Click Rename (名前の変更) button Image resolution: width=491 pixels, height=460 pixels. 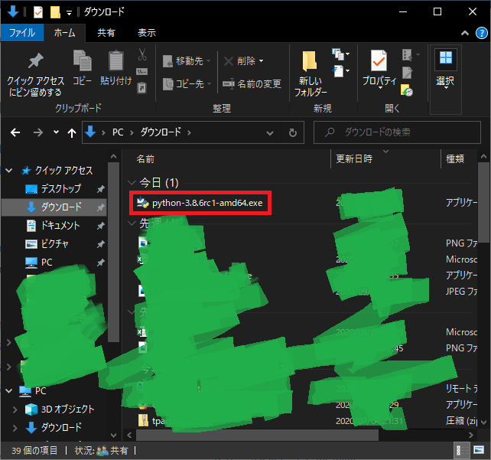click(252, 84)
